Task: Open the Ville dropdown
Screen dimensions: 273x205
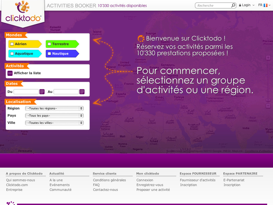Action: click(x=54, y=123)
